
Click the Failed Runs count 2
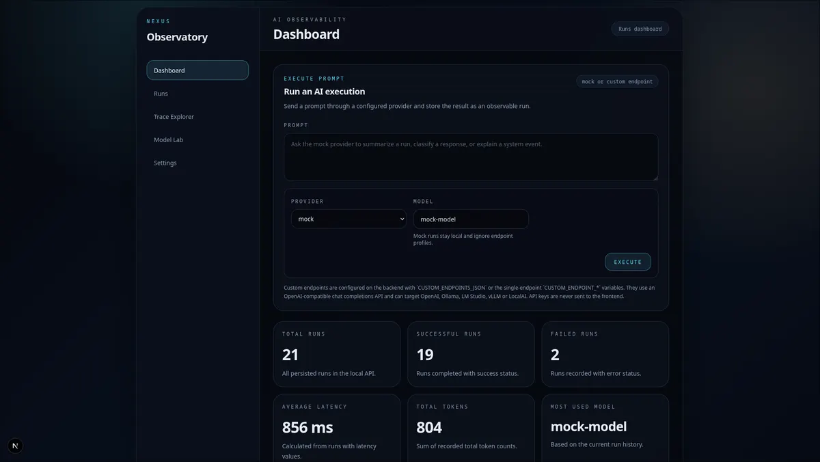pyautogui.click(x=555, y=355)
